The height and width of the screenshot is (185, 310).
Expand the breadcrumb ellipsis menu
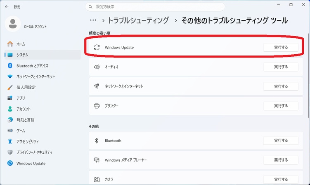tap(93, 20)
